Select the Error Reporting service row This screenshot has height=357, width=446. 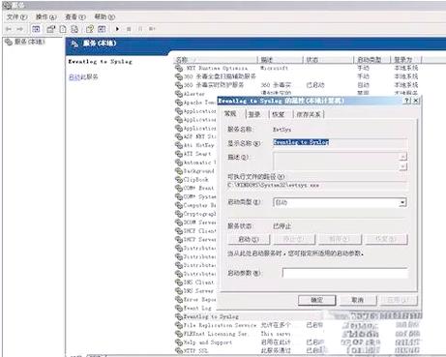(195, 299)
